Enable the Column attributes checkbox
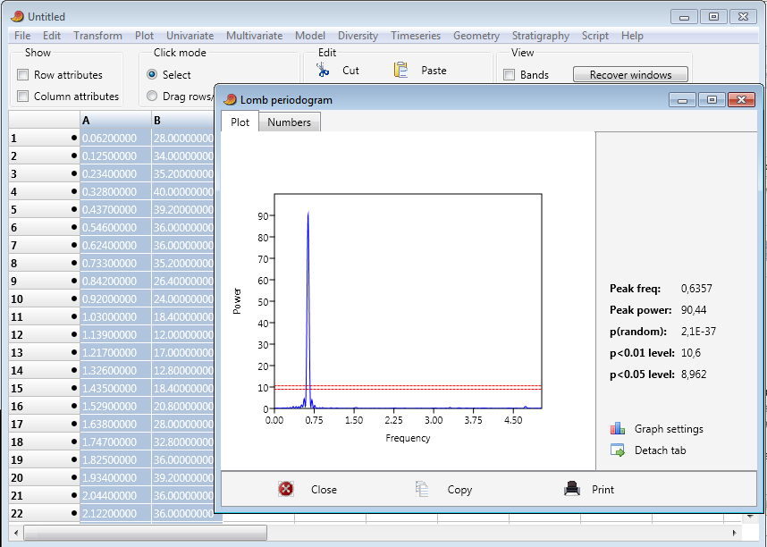Viewport: 767px width, 547px height. [x=22, y=96]
